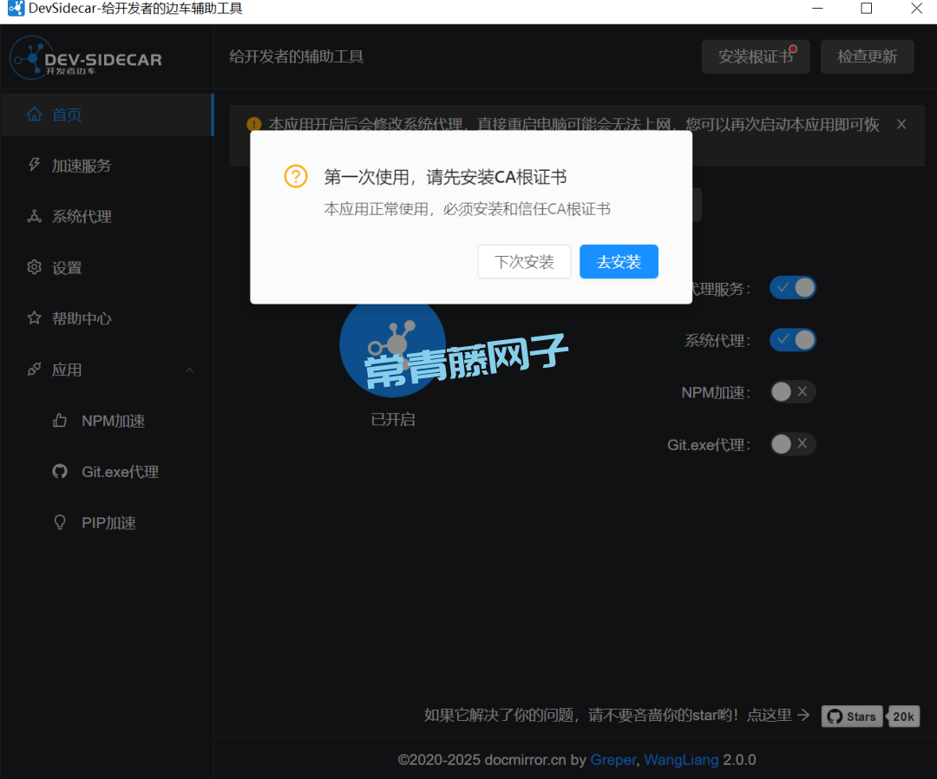Viewport: 937px width, 779px height.
Task: Dismiss the warning banner with X
Action: (901, 124)
